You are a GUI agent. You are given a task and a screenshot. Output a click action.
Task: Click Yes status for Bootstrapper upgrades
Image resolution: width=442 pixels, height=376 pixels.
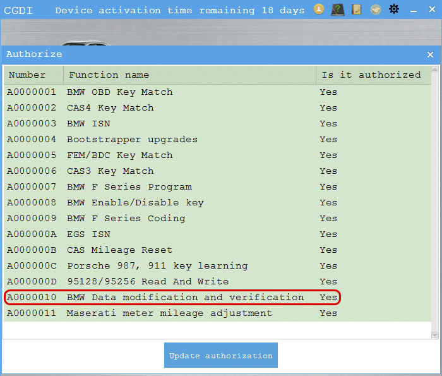[328, 140]
